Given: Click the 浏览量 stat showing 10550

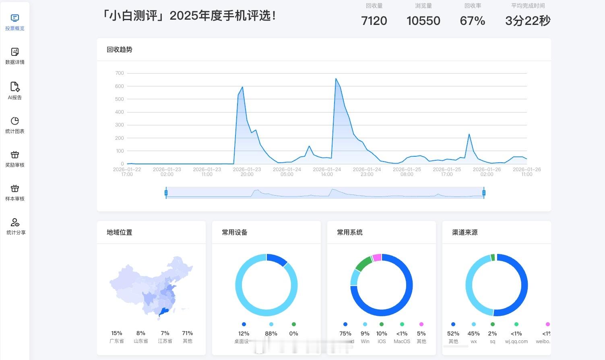Looking at the screenshot, I should 423,20.
